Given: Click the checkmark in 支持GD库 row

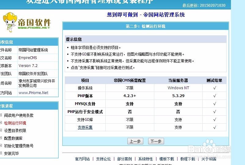Looking at the screenshot, I should pyautogui.click(x=215, y=120).
